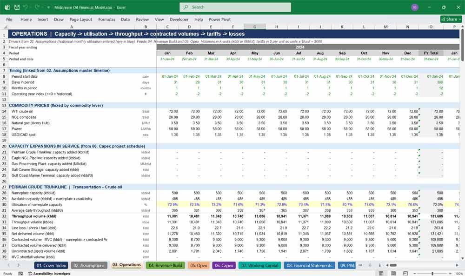465x276 pixels.
Task: Open the Power Pivot ribbon tab
Action: (220, 19)
